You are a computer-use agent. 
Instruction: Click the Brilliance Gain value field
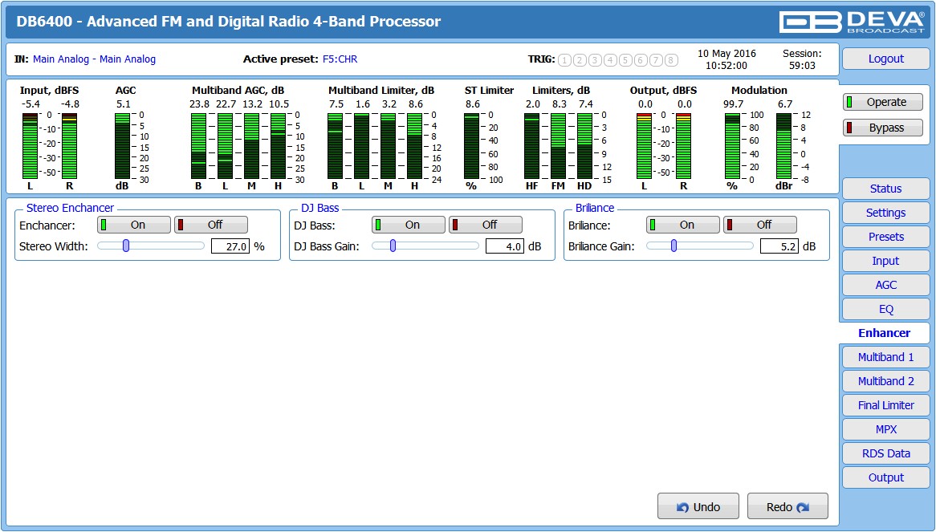(x=779, y=246)
